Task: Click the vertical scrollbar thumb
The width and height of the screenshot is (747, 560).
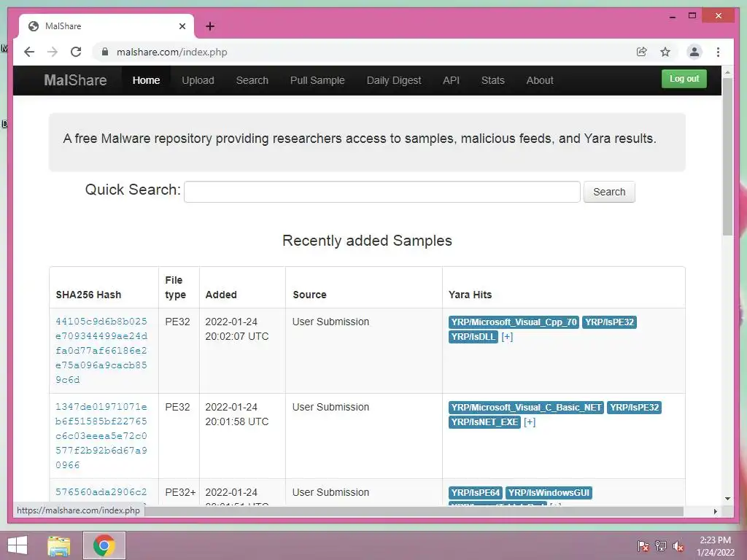Action: click(727, 156)
